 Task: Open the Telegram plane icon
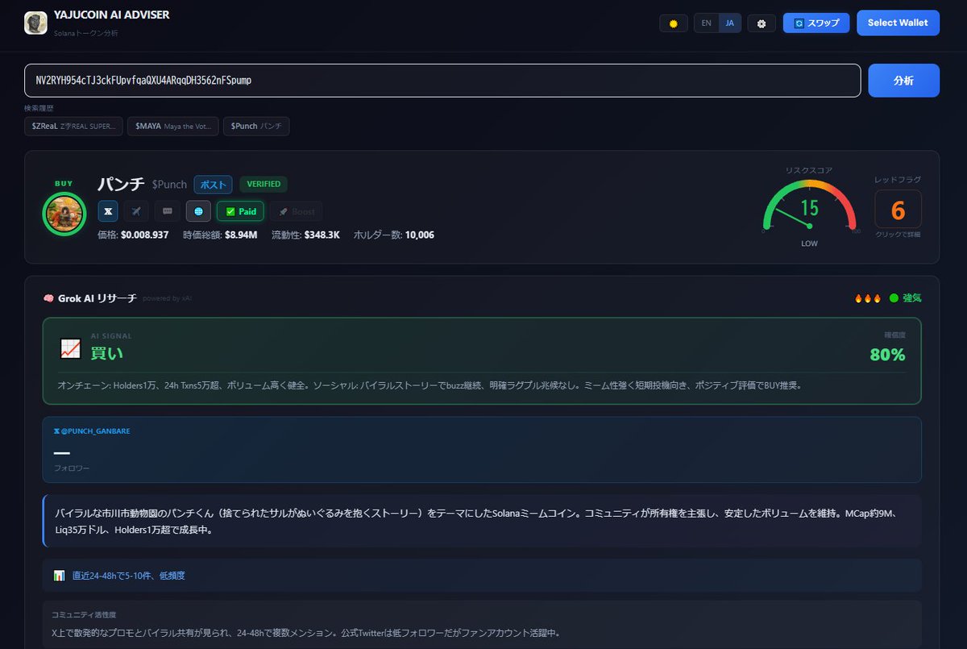coord(137,211)
